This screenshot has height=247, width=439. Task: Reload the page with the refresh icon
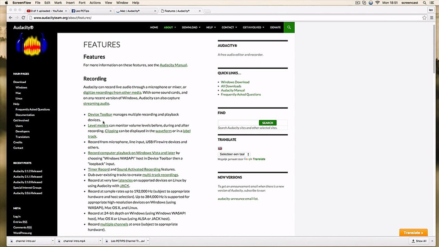23,17
